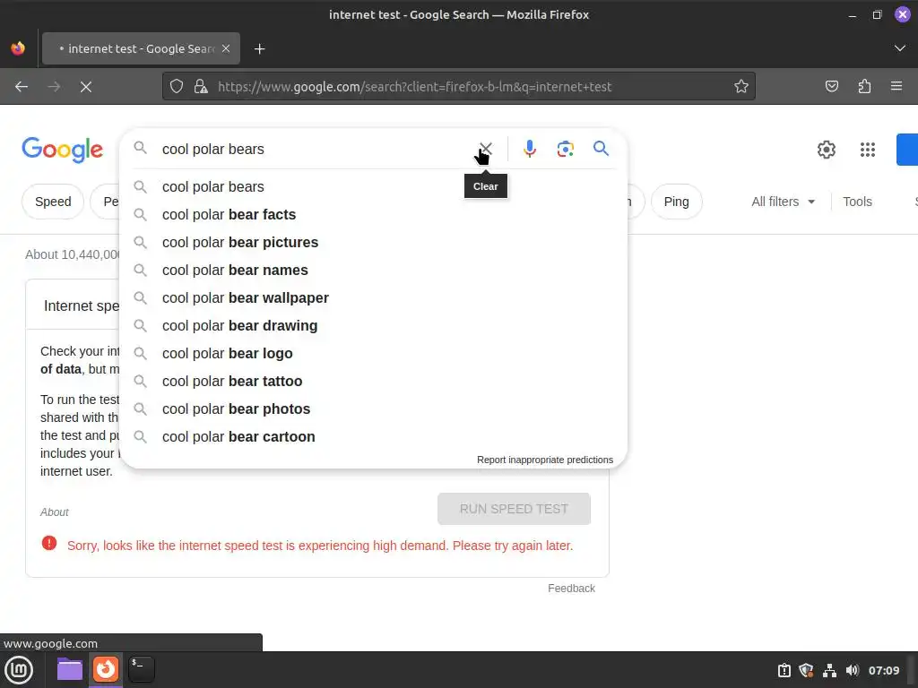
Task: Select the internet test browser tab
Action: coord(141,48)
